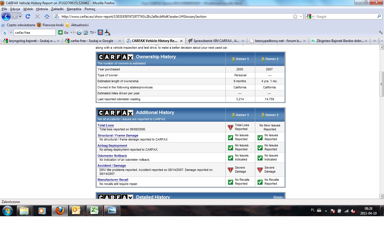384x241 pixels.
Task: Open the Windows Start orb
Action: pos(8,211)
